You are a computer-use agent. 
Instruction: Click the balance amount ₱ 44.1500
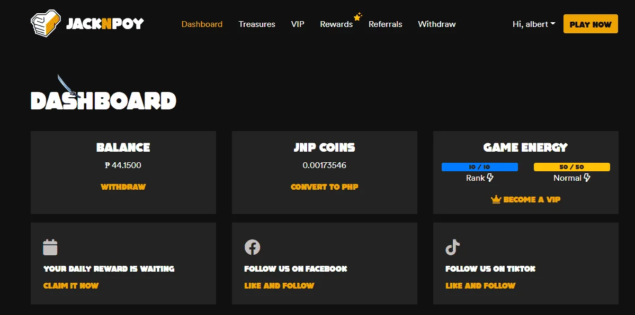coord(123,165)
